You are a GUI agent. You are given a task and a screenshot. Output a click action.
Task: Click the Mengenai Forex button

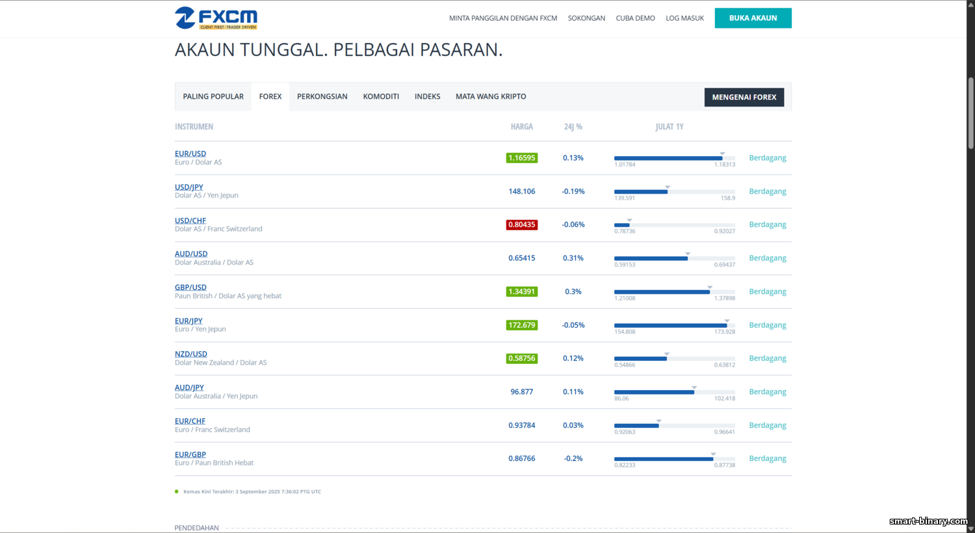[744, 97]
